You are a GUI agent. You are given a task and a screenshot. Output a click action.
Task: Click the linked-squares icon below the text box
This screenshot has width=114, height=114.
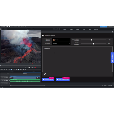pos(45,74)
